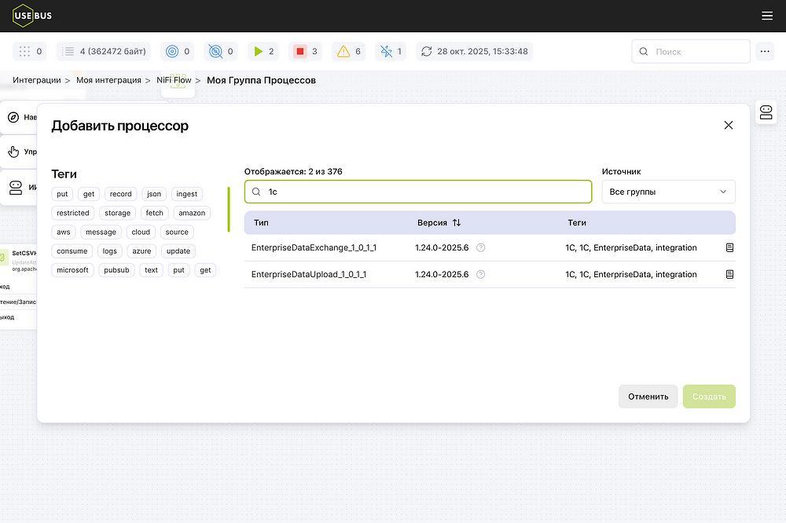Image resolution: width=786 pixels, height=523 pixels.
Task: Click the yellow warning triangle icon
Action: point(343,52)
